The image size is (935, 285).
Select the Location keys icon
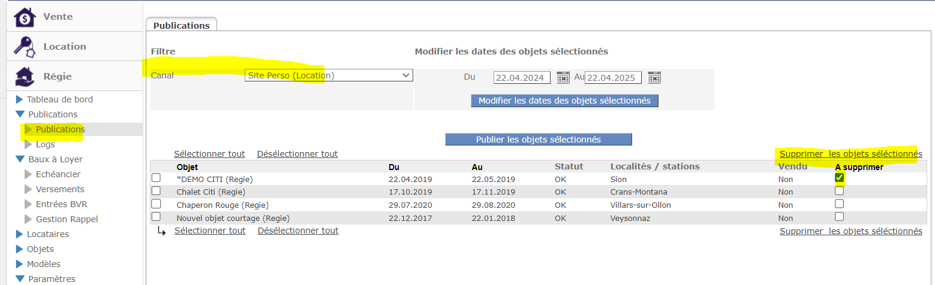(x=25, y=47)
